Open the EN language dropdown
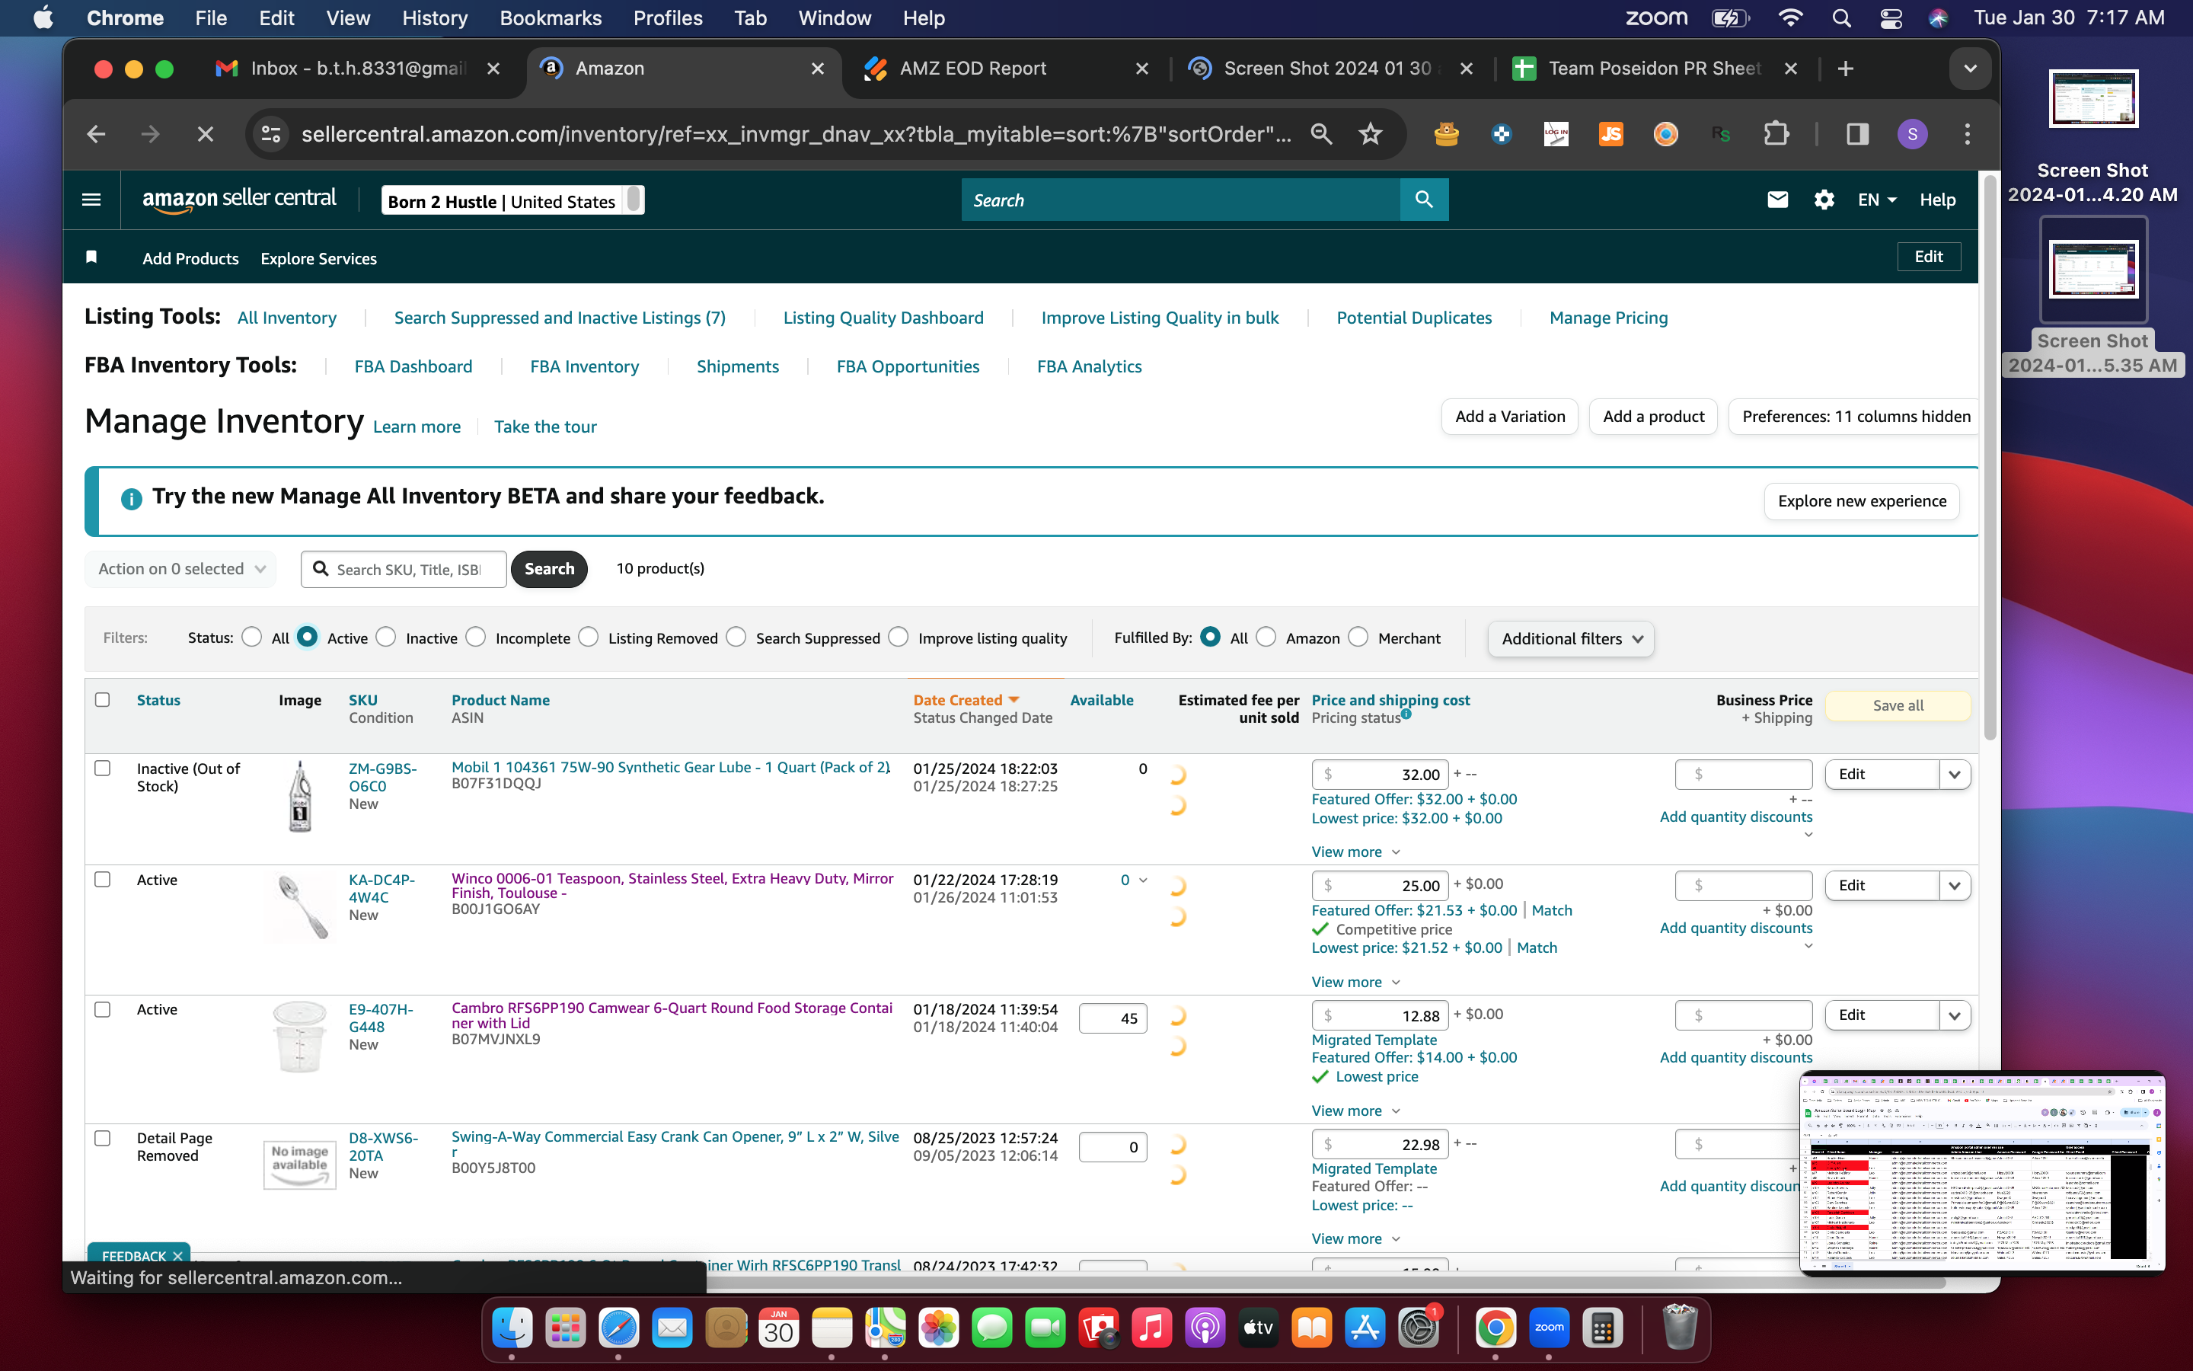 point(1875,200)
